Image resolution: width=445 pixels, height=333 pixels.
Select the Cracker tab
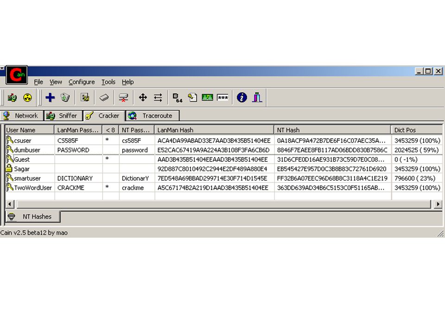click(x=104, y=116)
